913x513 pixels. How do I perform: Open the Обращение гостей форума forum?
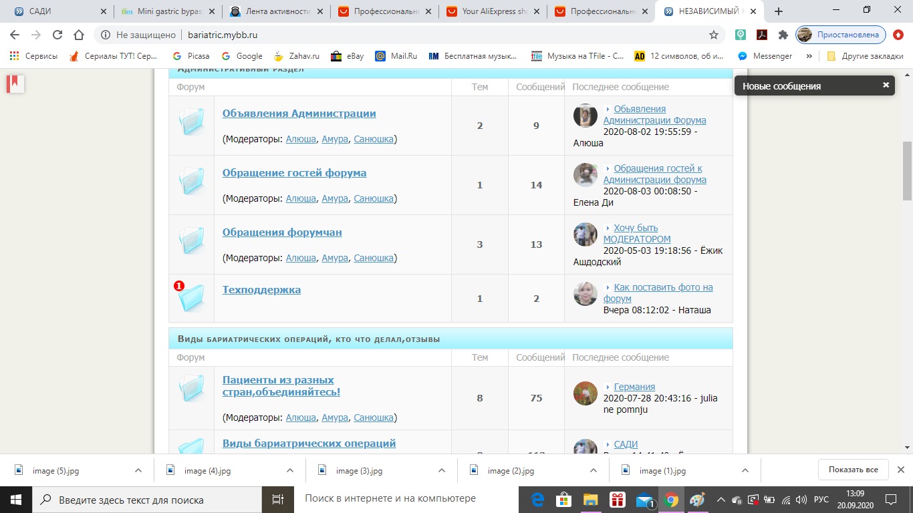294,173
